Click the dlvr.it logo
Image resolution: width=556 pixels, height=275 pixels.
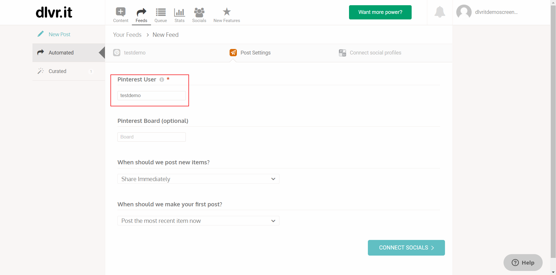[x=54, y=12]
